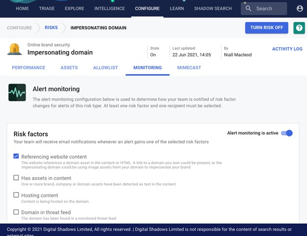This screenshot has width=307, height=236.
Task: Select CONFIGURE in the top navigation
Action: click(147, 8)
